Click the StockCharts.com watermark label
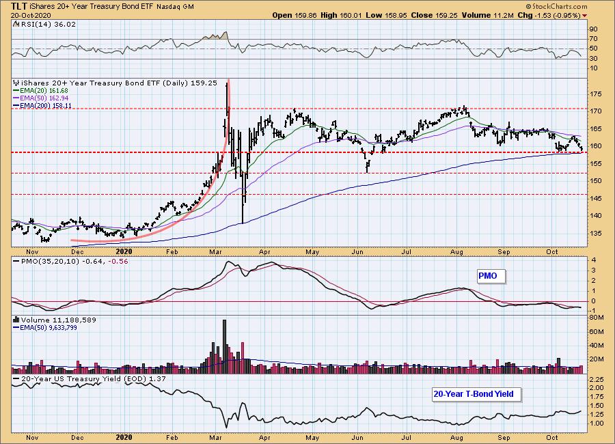615x444 pixels. [556, 6]
